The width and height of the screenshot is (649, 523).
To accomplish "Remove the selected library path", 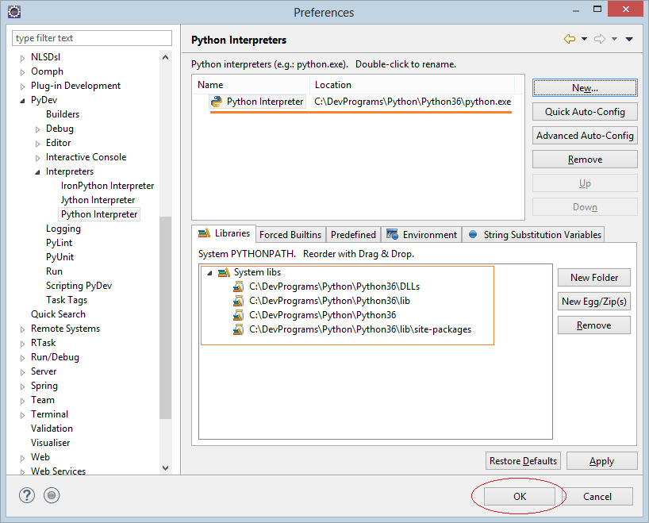I will pyautogui.click(x=594, y=325).
